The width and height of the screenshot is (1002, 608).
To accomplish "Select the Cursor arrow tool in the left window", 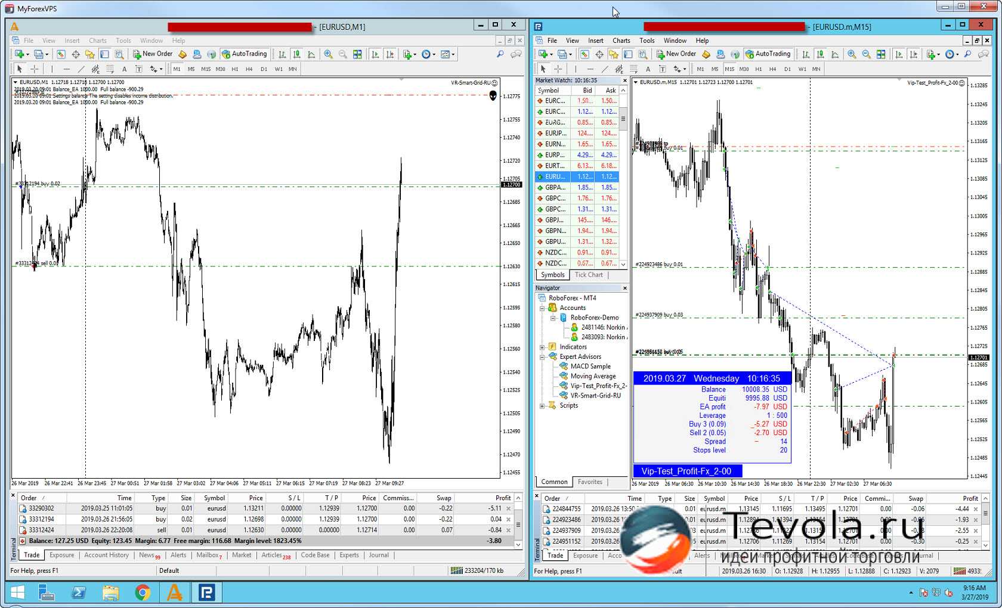I will point(20,69).
